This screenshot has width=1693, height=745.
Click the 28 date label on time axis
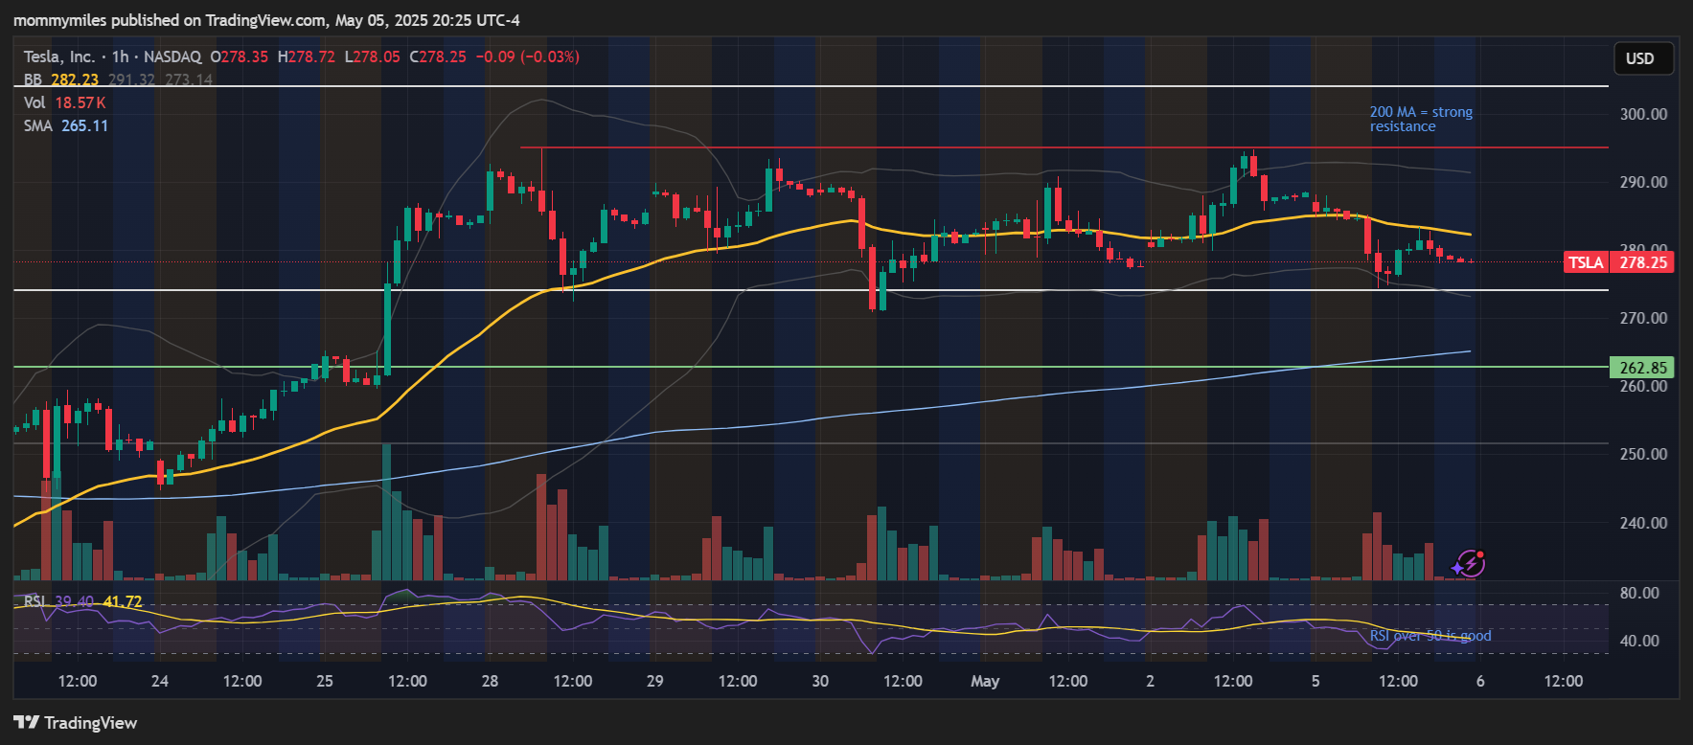[490, 681]
